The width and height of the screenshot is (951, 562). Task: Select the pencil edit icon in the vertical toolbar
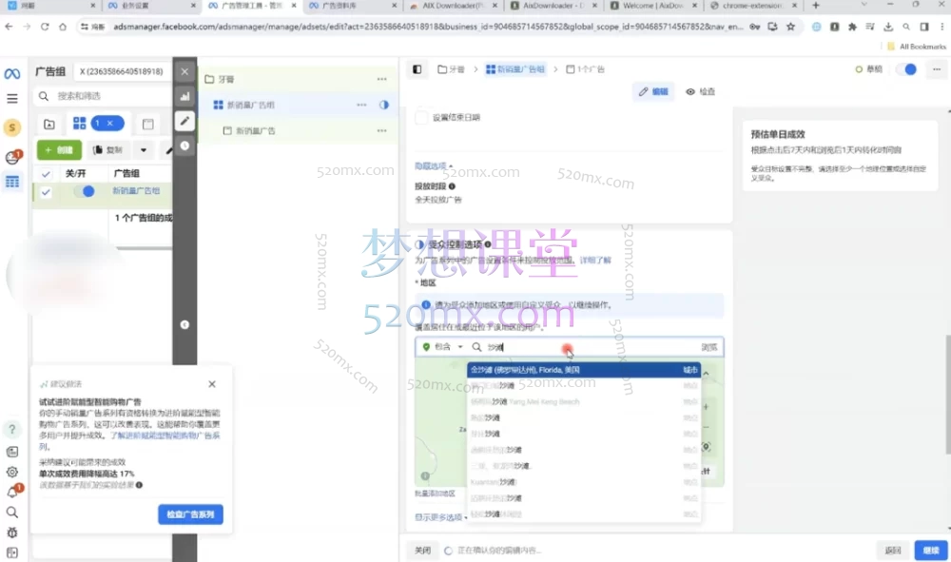pyautogui.click(x=184, y=122)
